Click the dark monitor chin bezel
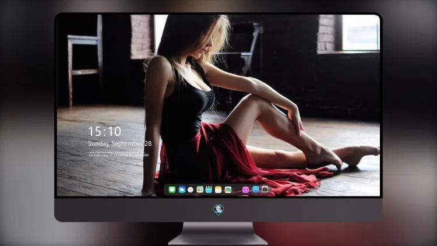 [218, 210]
